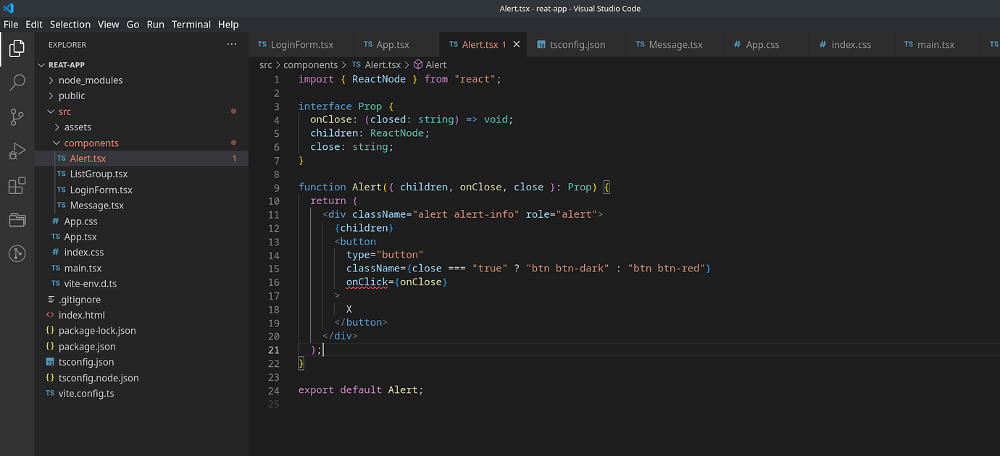Screen dimensions: 1000x456
Task: Open ListGroup.tsx from the Explorer
Action: coord(99,174)
